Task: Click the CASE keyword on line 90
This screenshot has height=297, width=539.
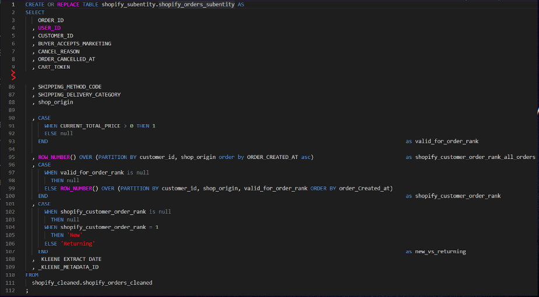Action: (44, 118)
